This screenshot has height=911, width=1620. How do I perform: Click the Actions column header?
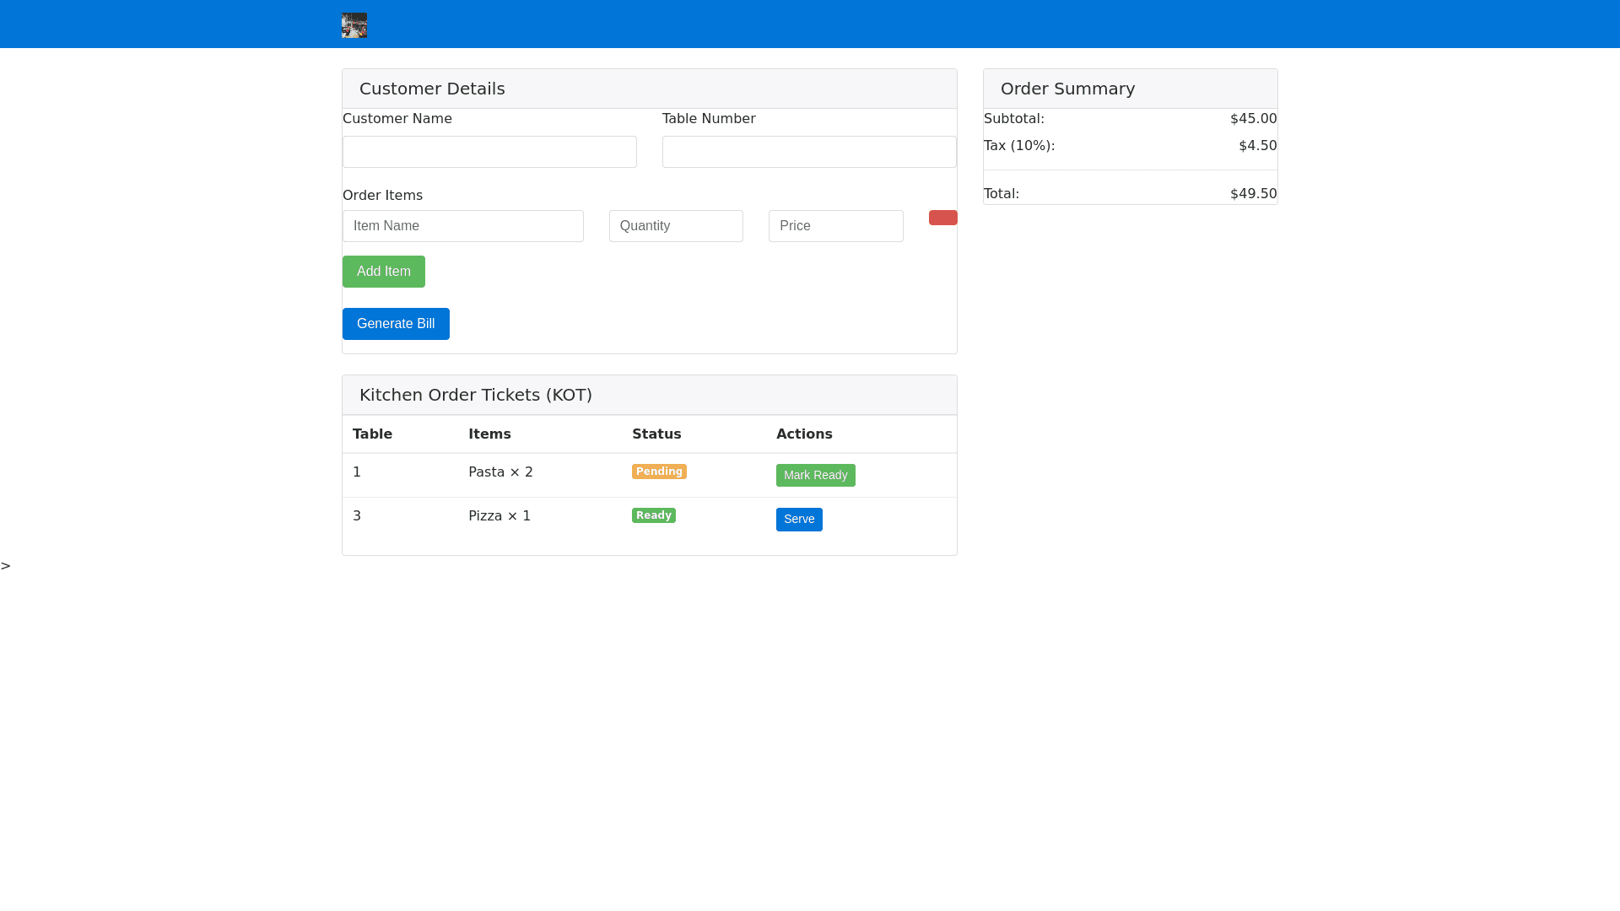[804, 434]
